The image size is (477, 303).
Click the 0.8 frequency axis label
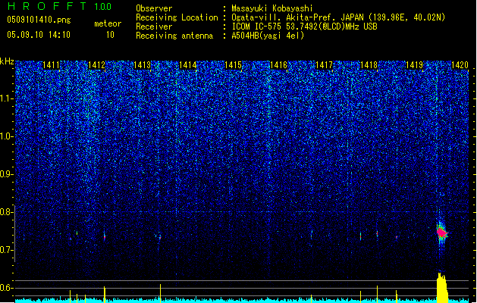[x=6, y=212]
